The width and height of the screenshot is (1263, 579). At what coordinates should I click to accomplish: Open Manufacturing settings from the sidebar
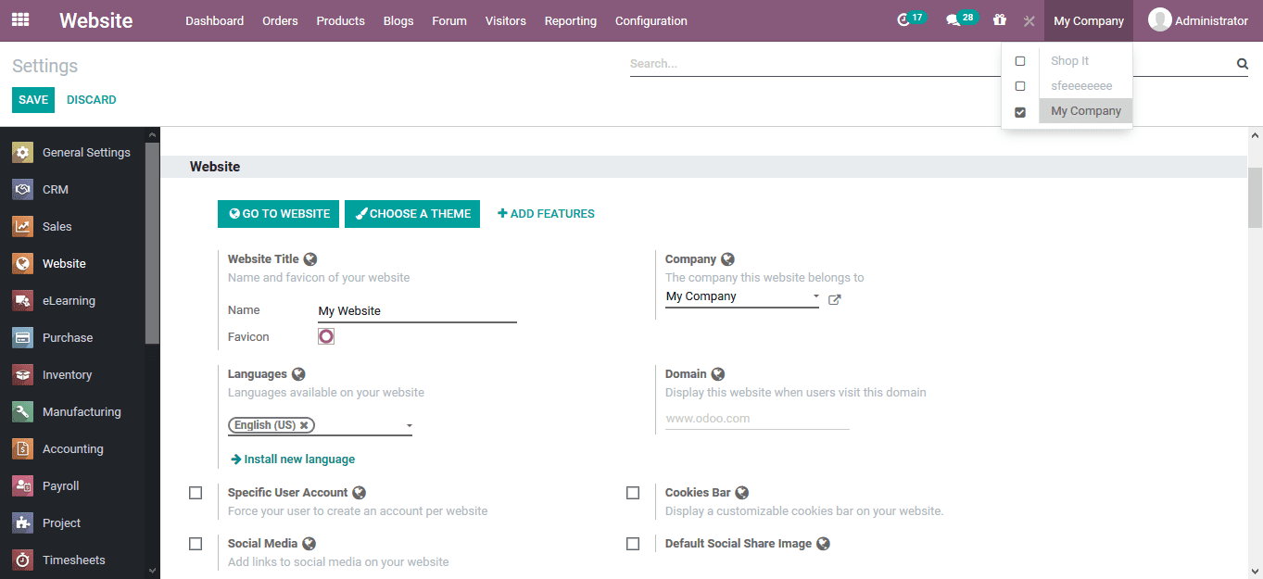coord(22,411)
